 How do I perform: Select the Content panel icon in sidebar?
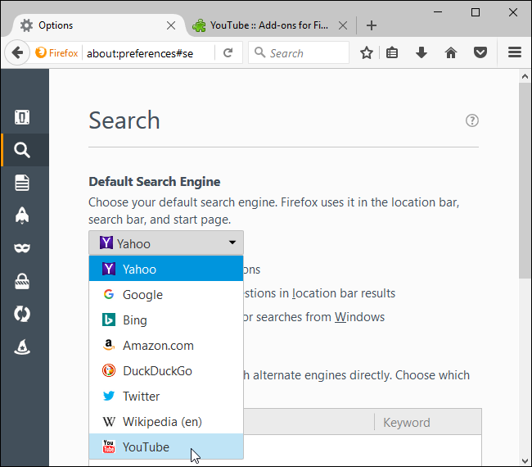point(22,183)
